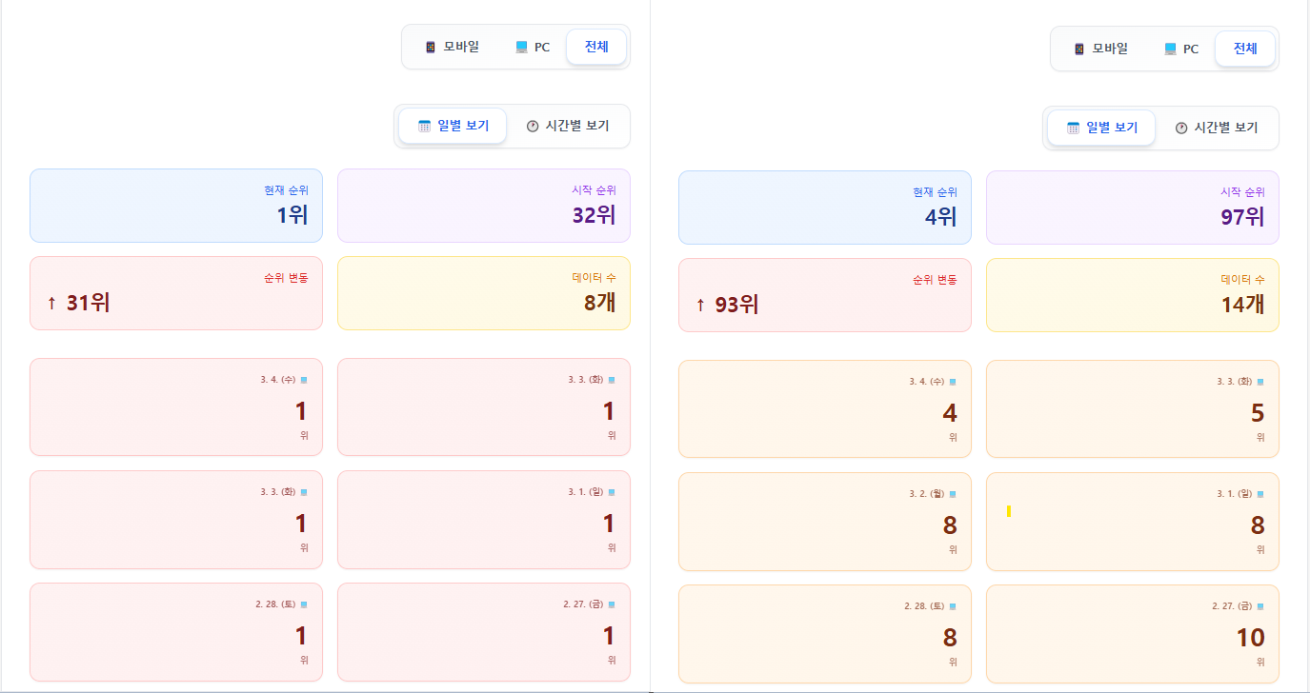Click the 순위 변동 ↑ 93위 card

[x=824, y=295]
